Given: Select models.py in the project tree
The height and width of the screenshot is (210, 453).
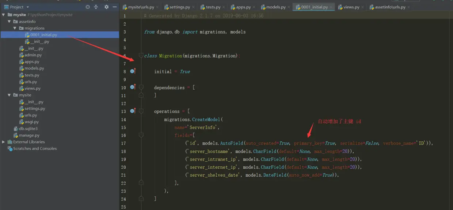Looking at the screenshot, I should [34, 68].
